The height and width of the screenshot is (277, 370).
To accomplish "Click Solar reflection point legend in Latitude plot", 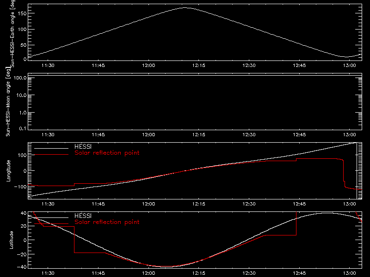I will [x=107, y=222].
